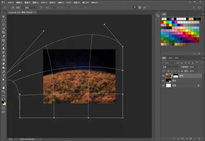The height and width of the screenshot is (141, 205).
Task: Select the Hand tool
Action: click(3, 87)
